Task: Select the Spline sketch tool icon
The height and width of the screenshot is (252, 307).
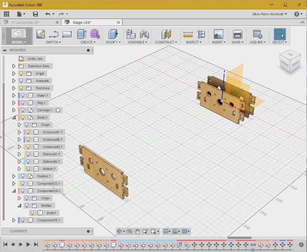Action: [54, 34]
